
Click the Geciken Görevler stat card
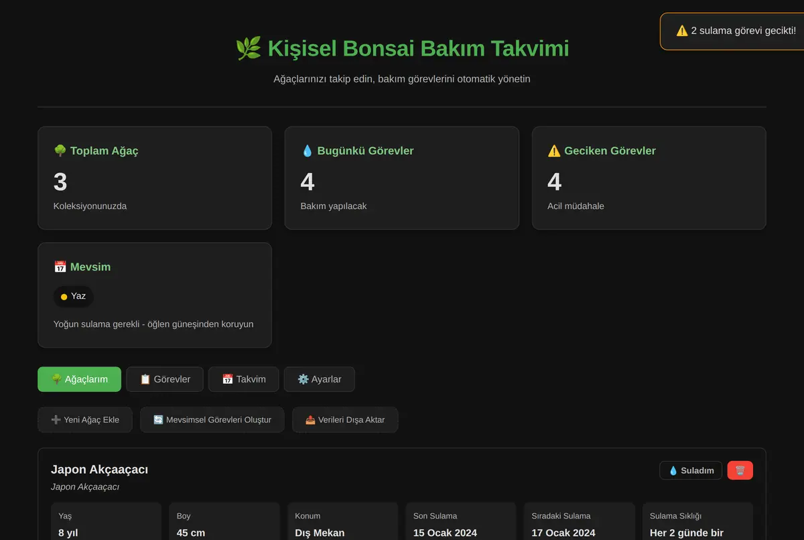tap(649, 178)
